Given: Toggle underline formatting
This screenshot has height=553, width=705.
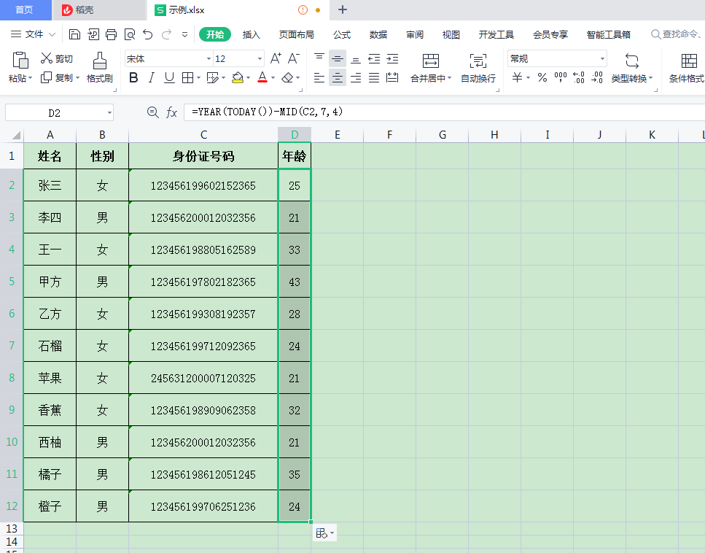Looking at the screenshot, I should pyautogui.click(x=169, y=78).
